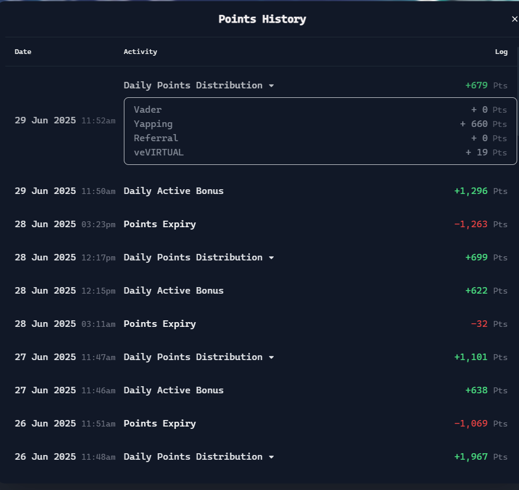Click the 28 Jun 2025 12:17pm date

point(65,257)
